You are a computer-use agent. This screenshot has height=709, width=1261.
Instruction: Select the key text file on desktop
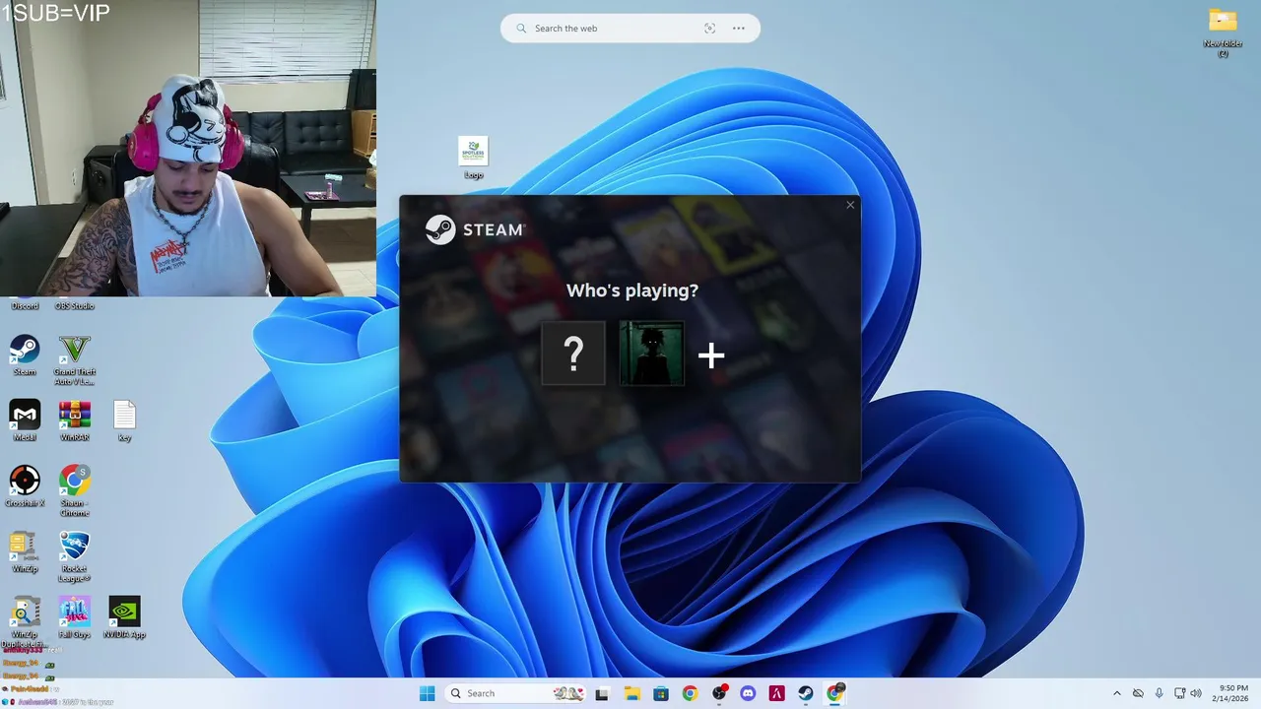click(x=124, y=420)
